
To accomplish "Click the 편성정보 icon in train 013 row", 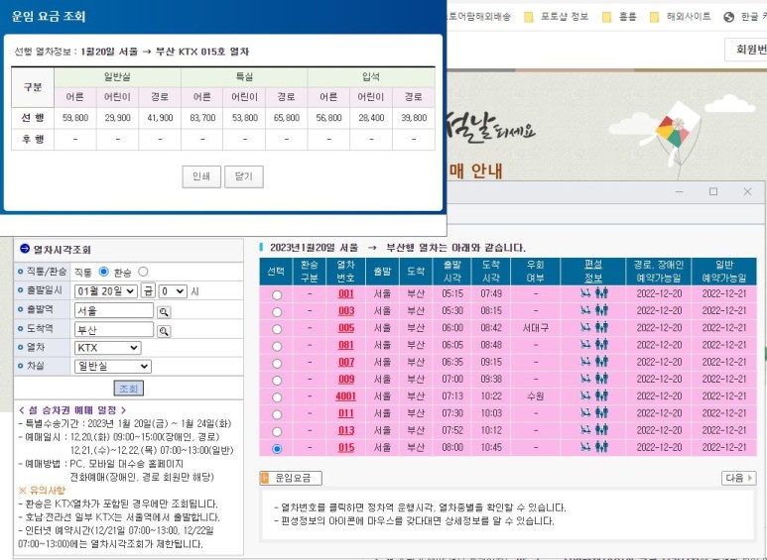I will (593, 430).
